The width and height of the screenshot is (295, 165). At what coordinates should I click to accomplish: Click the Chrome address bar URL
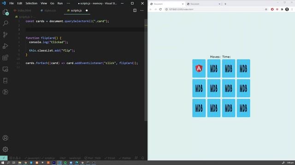(181, 9)
